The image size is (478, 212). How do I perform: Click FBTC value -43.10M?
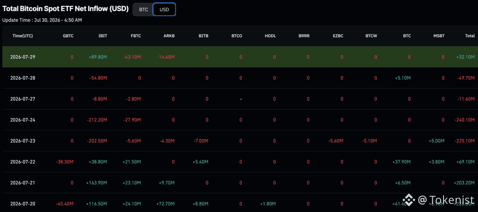(133, 57)
